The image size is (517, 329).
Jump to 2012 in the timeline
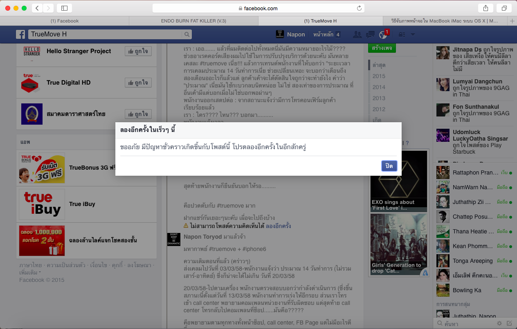coord(379,109)
